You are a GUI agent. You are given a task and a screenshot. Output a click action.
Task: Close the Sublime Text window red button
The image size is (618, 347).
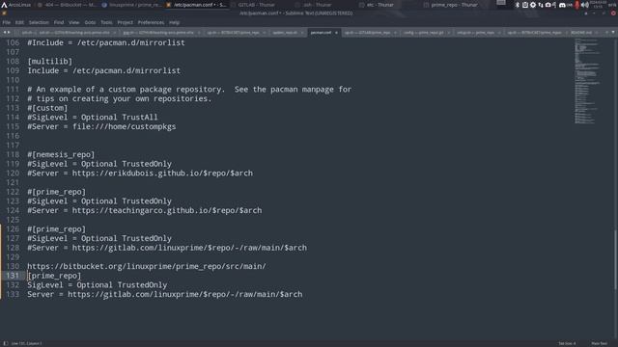(613, 13)
